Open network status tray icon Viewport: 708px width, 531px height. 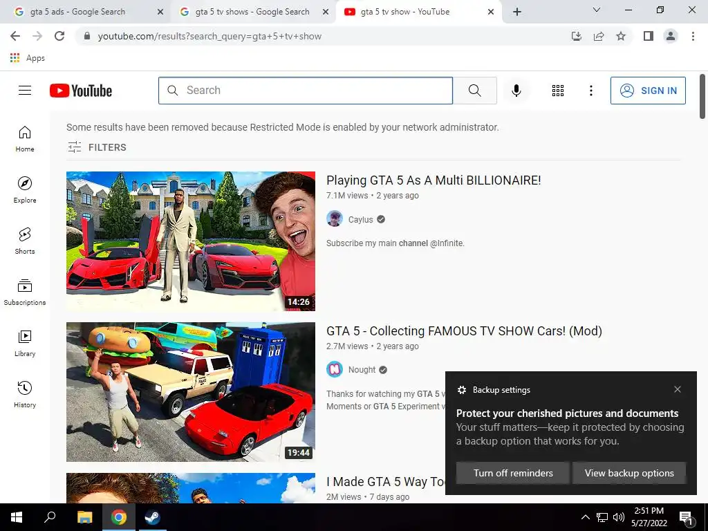pos(602,517)
